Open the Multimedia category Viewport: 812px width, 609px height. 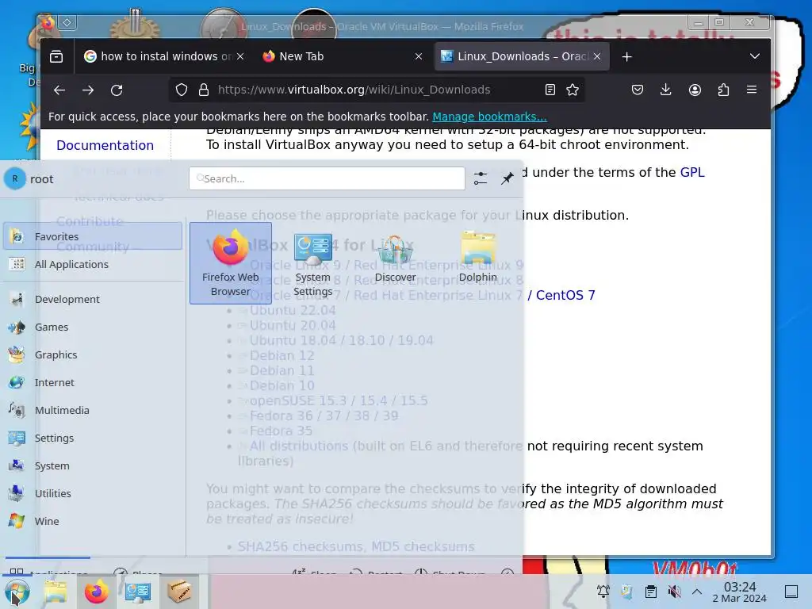pyautogui.click(x=93, y=410)
